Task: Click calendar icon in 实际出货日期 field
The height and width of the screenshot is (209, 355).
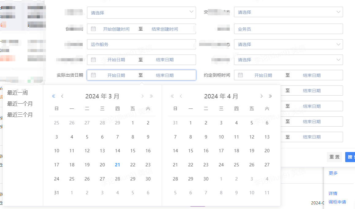Action: 93,75
